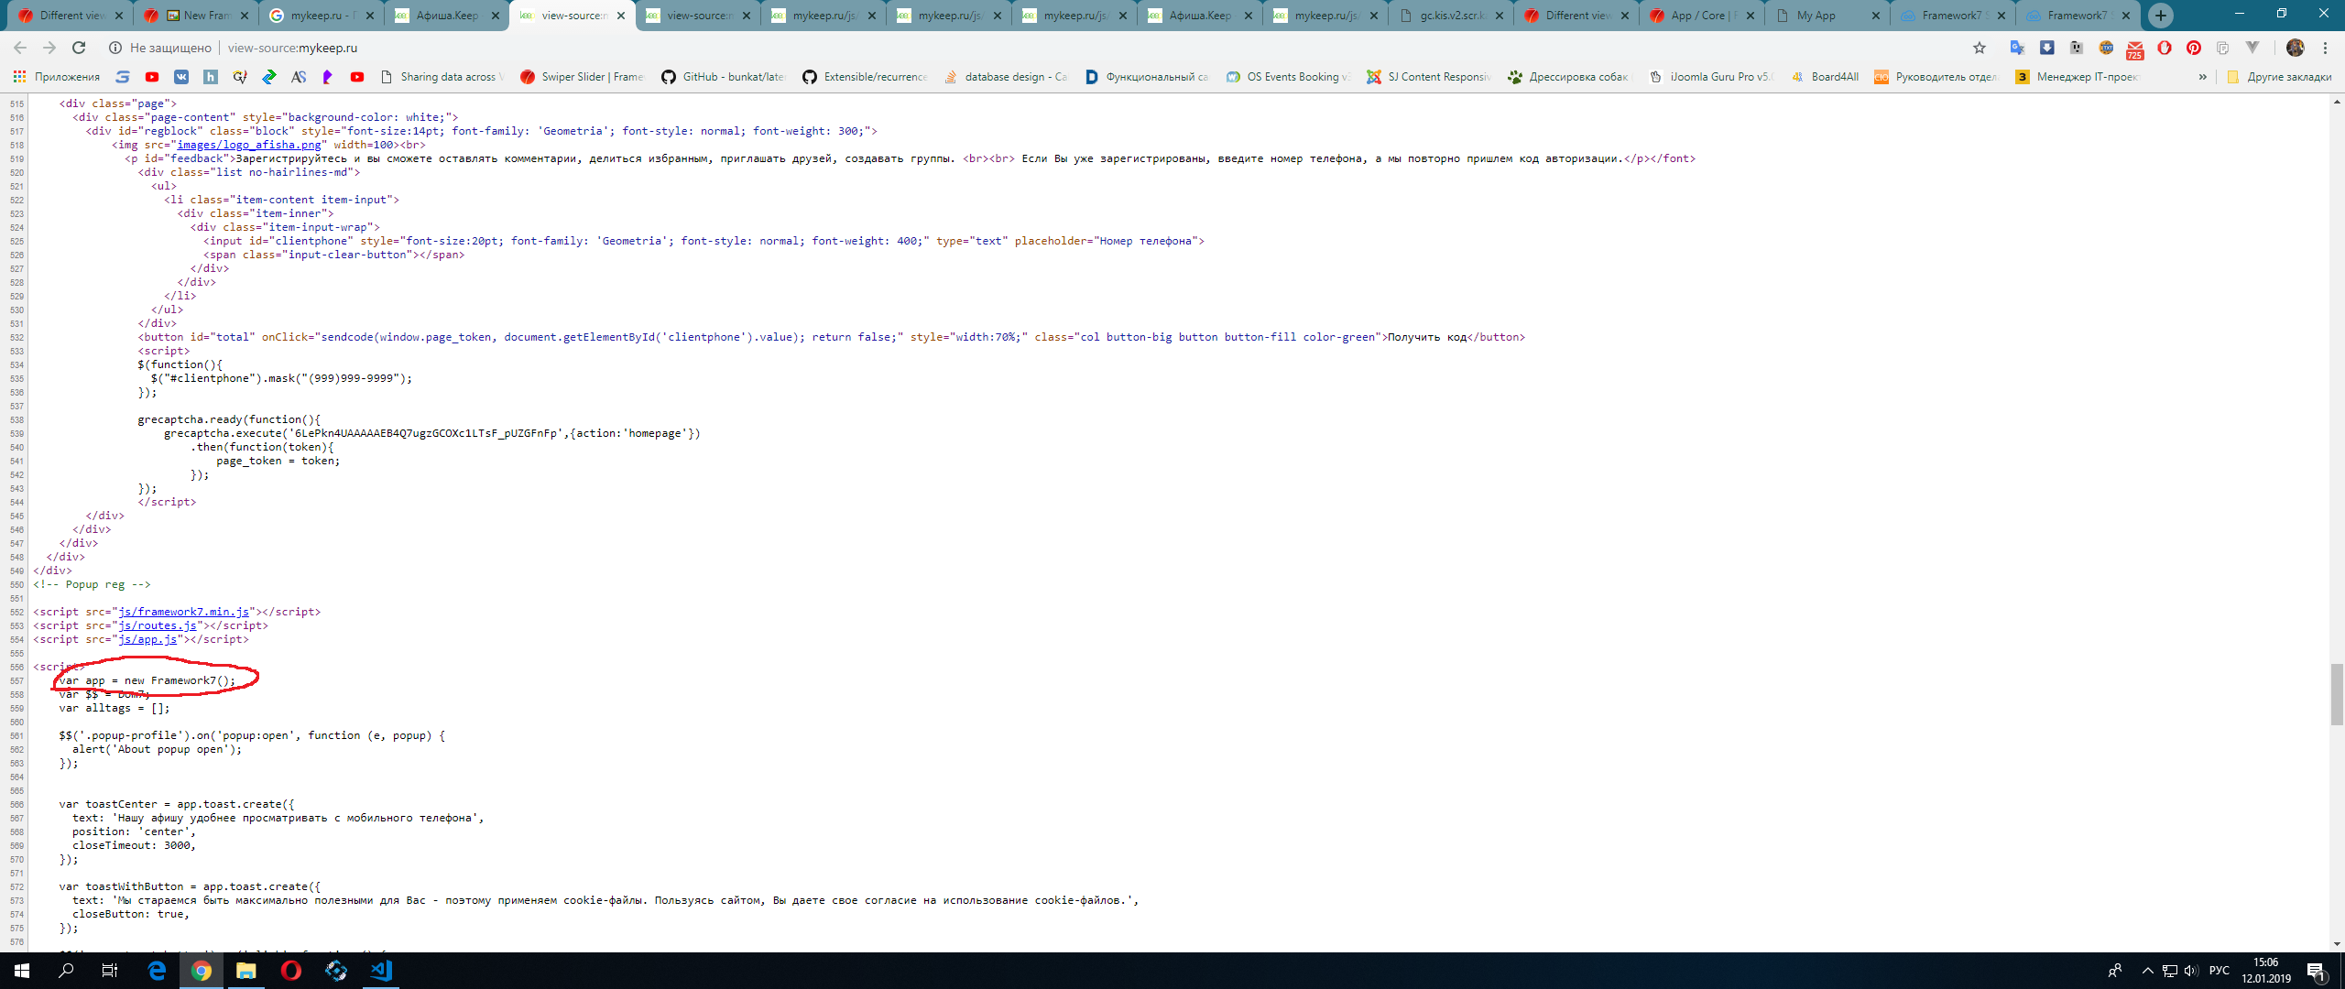Open the second YouTube bookmark icon
Screen dimensions: 2345x989
pyautogui.click(x=357, y=77)
